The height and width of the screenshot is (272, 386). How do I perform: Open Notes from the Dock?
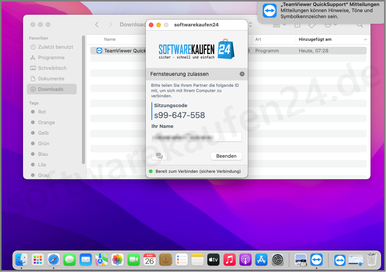coord(198,260)
